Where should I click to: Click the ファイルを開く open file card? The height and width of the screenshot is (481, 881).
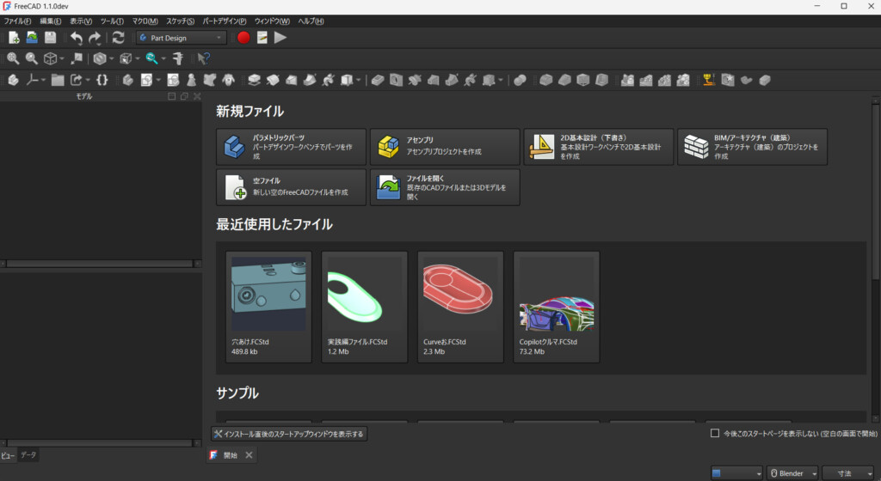(445, 187)
